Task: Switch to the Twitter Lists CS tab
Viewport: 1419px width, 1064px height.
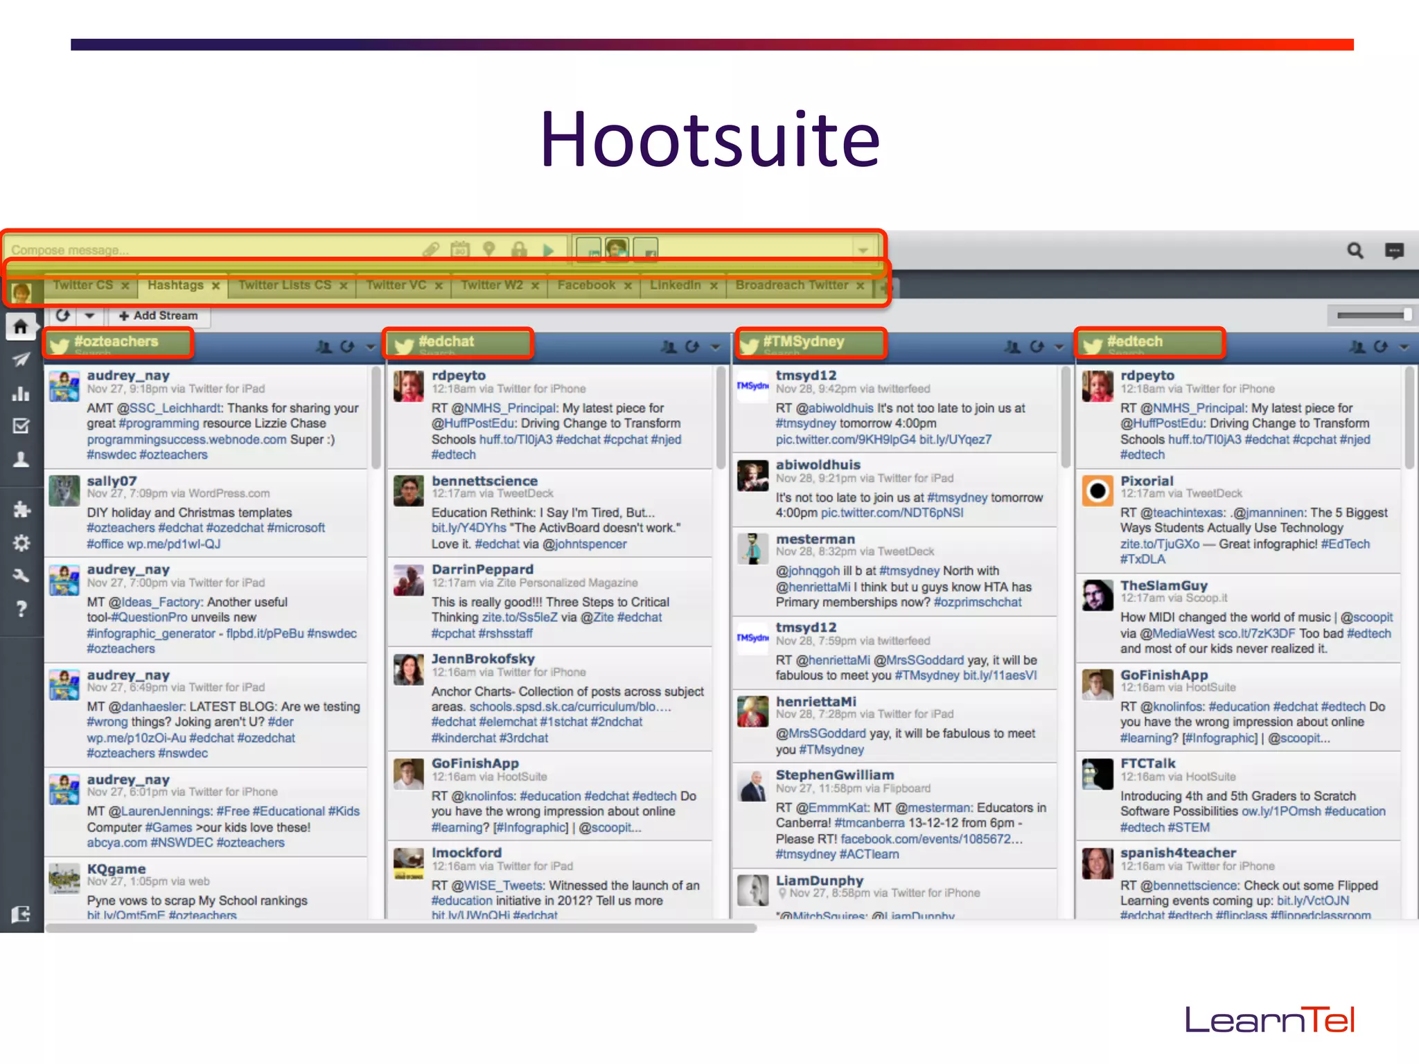Action: pos(285,285)
